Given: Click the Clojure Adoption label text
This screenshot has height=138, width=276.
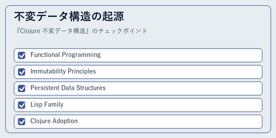Looking at the screenshot, I should (x=54, y=121).
